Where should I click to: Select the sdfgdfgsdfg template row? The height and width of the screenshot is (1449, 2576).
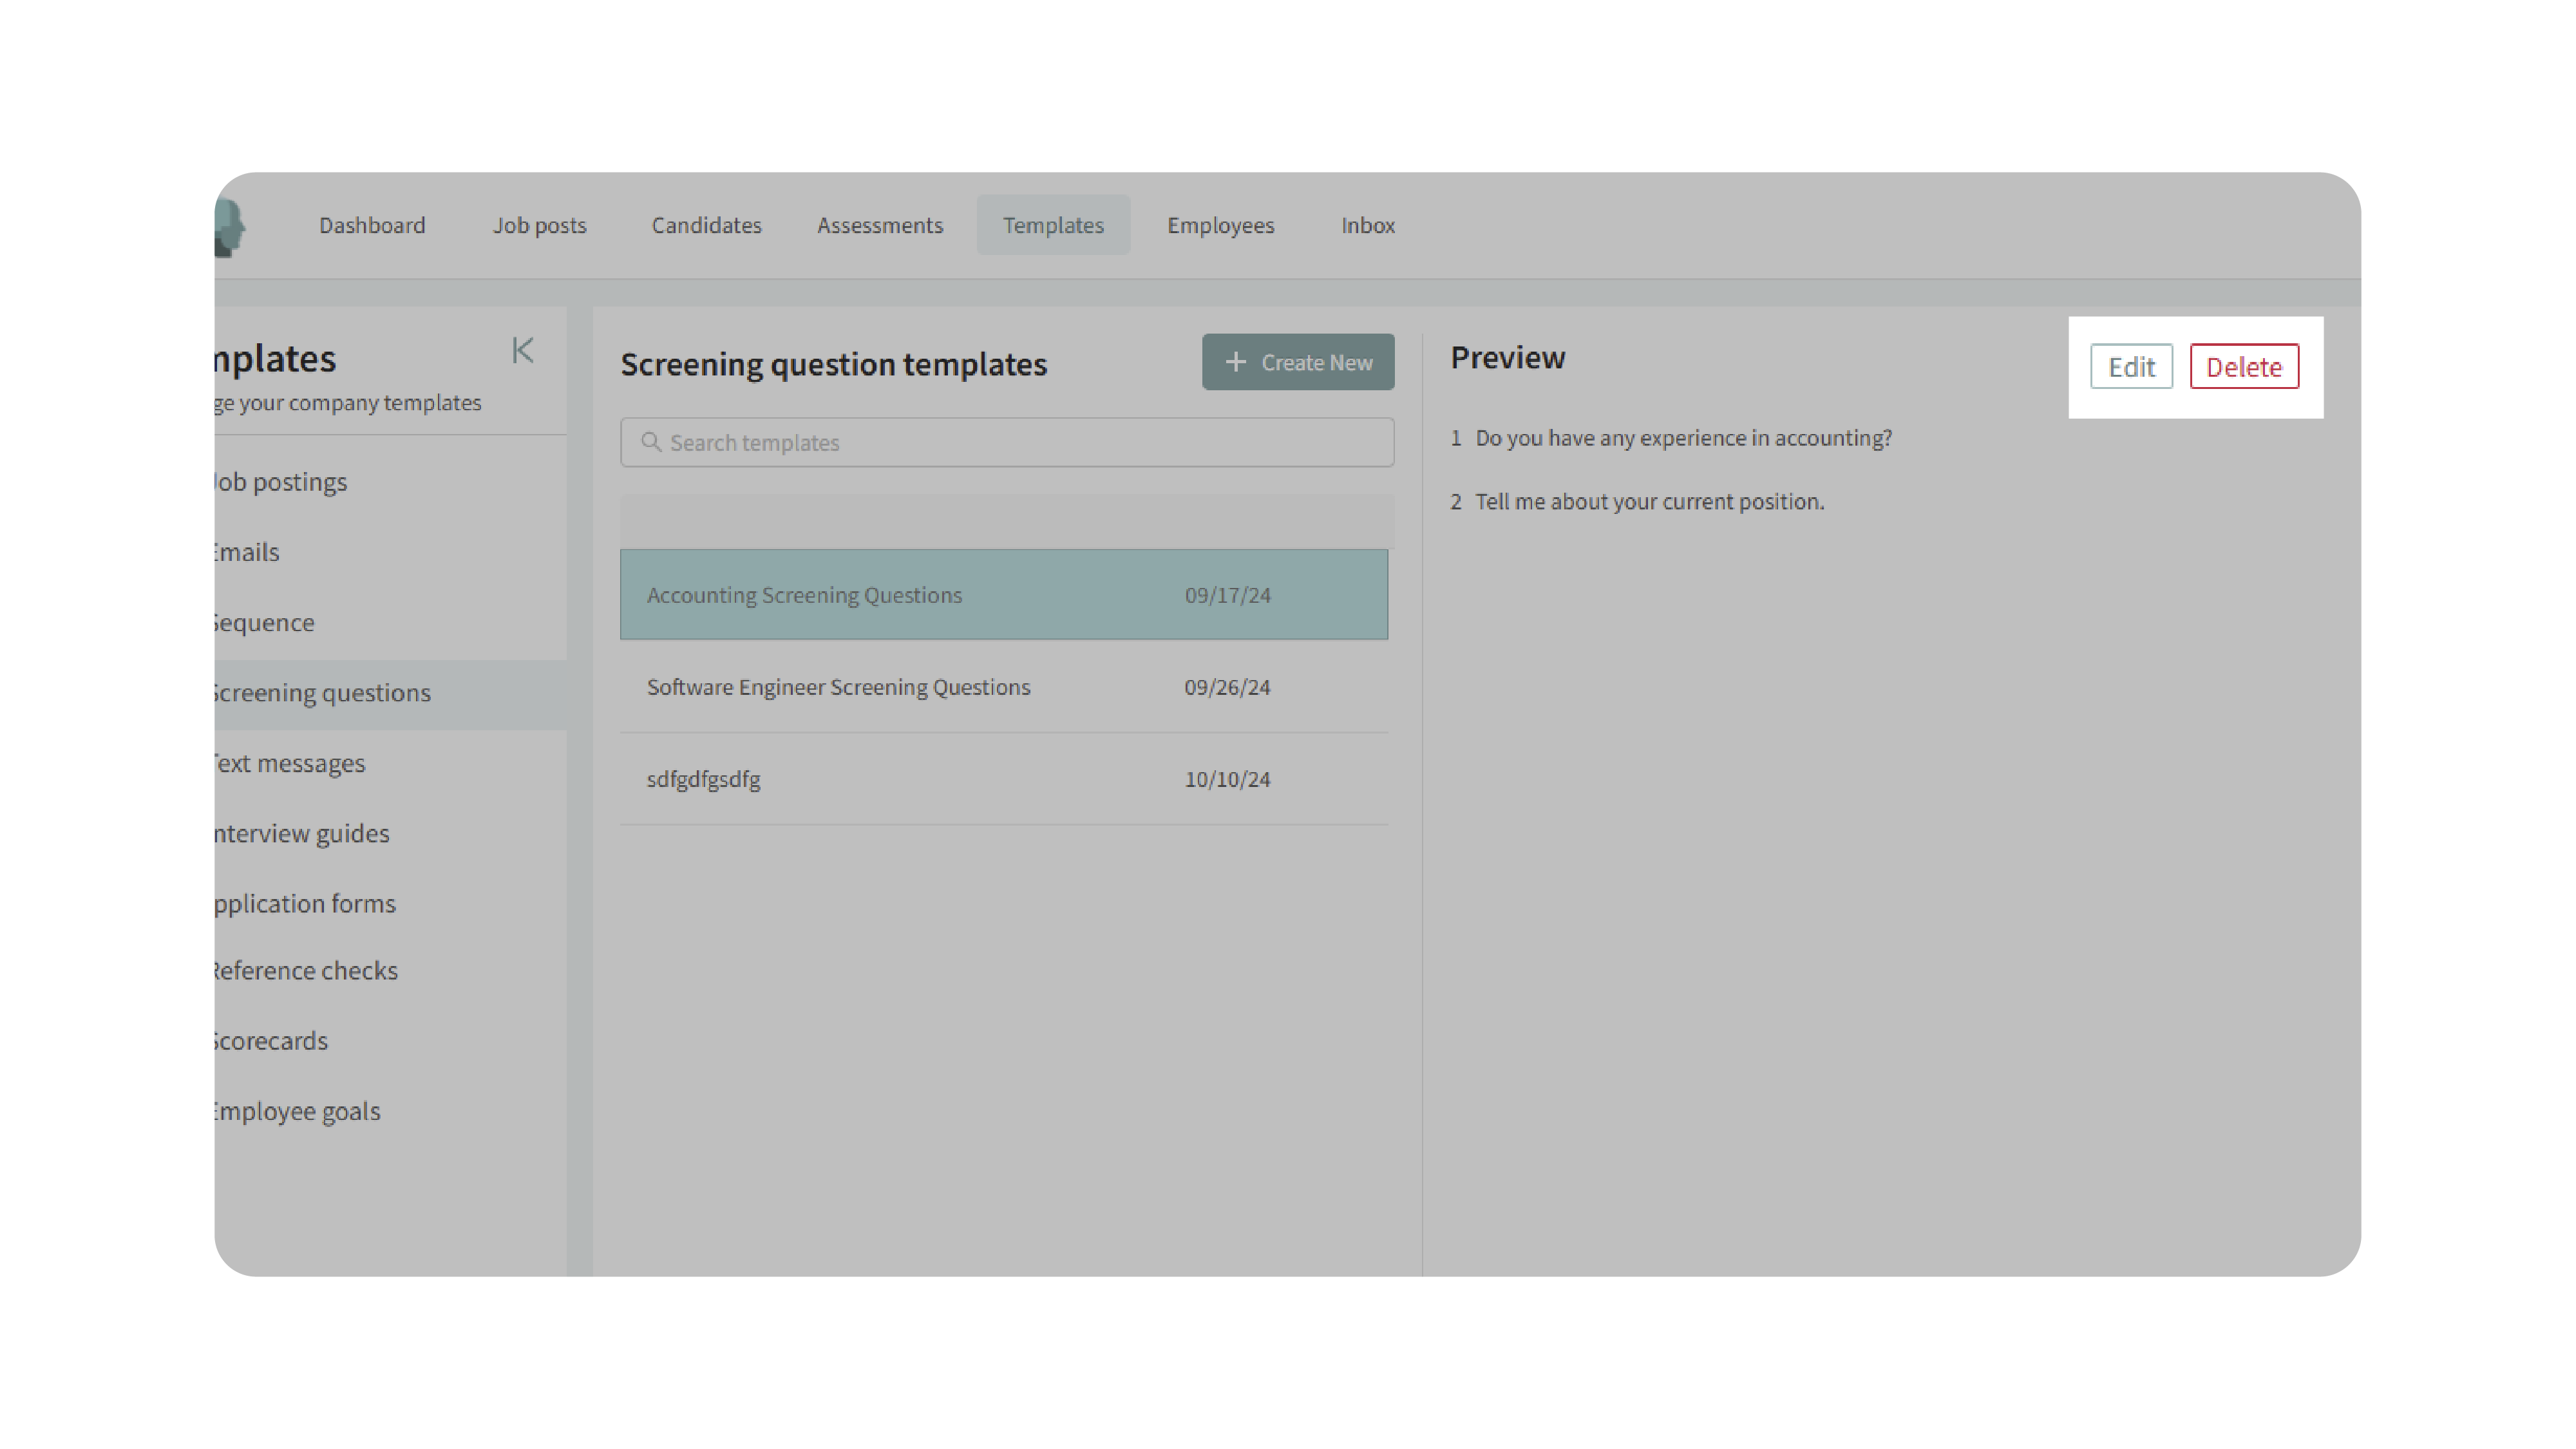pos(1003,779)
